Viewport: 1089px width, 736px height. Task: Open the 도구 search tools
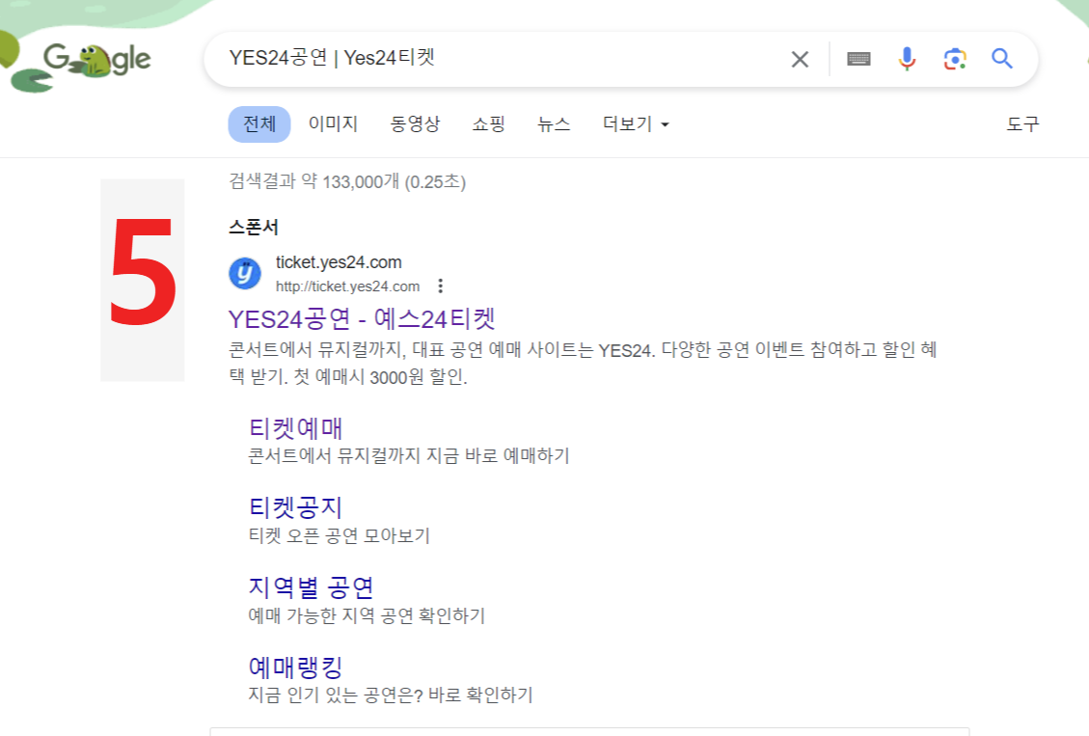point(1023,123)
